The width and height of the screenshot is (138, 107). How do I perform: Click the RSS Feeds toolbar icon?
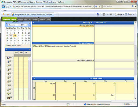coord(104,14)
